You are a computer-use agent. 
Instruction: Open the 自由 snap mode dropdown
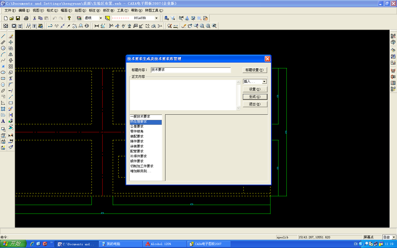[394, 237]
